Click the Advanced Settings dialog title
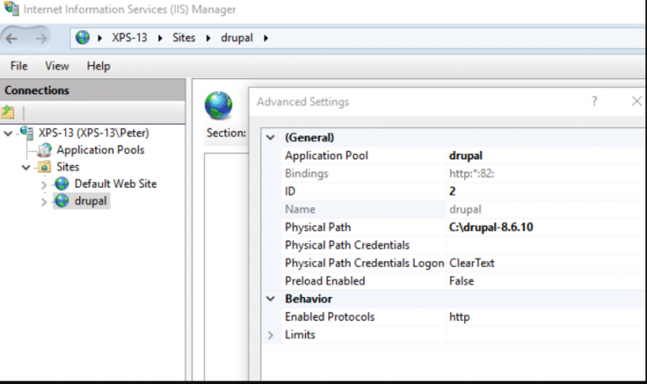Viewport: 647px width, 384px height. (303, 102)
